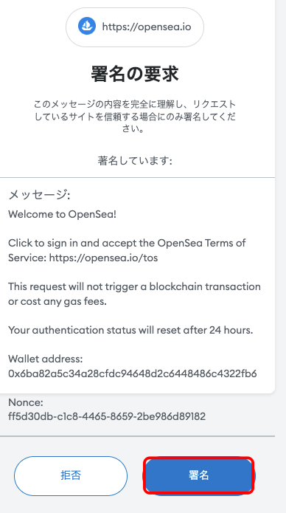Click the OpenSea sailboat logo icon
This screenshot has width=286, height=513.
[87, 26]
